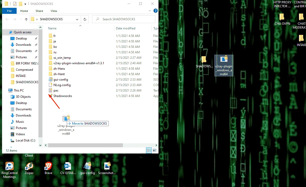This screenshot has width=306, height=187.
Task: Select the ru folder icon
Action: [x=51, y=52]
